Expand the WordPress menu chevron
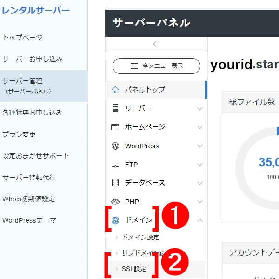The width and height of the screenshot is (279, 279). click(x=200, y=146)
